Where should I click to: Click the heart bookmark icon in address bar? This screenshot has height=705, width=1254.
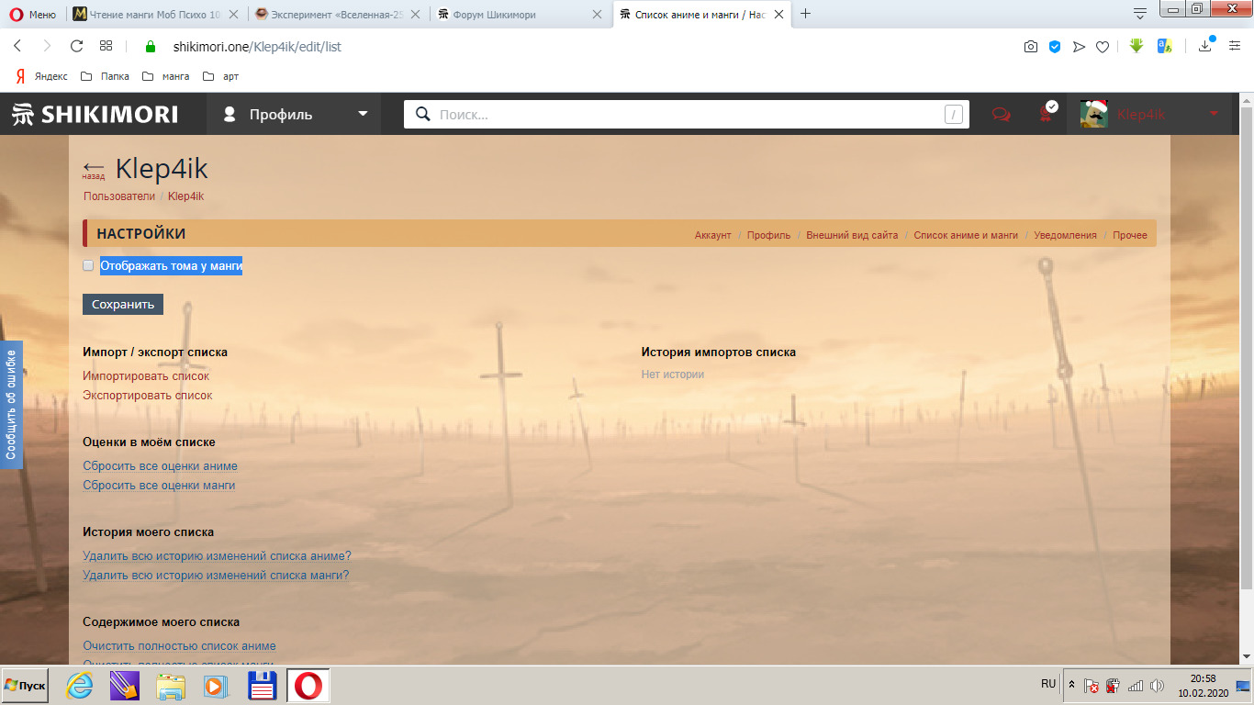pos(1103,46)
